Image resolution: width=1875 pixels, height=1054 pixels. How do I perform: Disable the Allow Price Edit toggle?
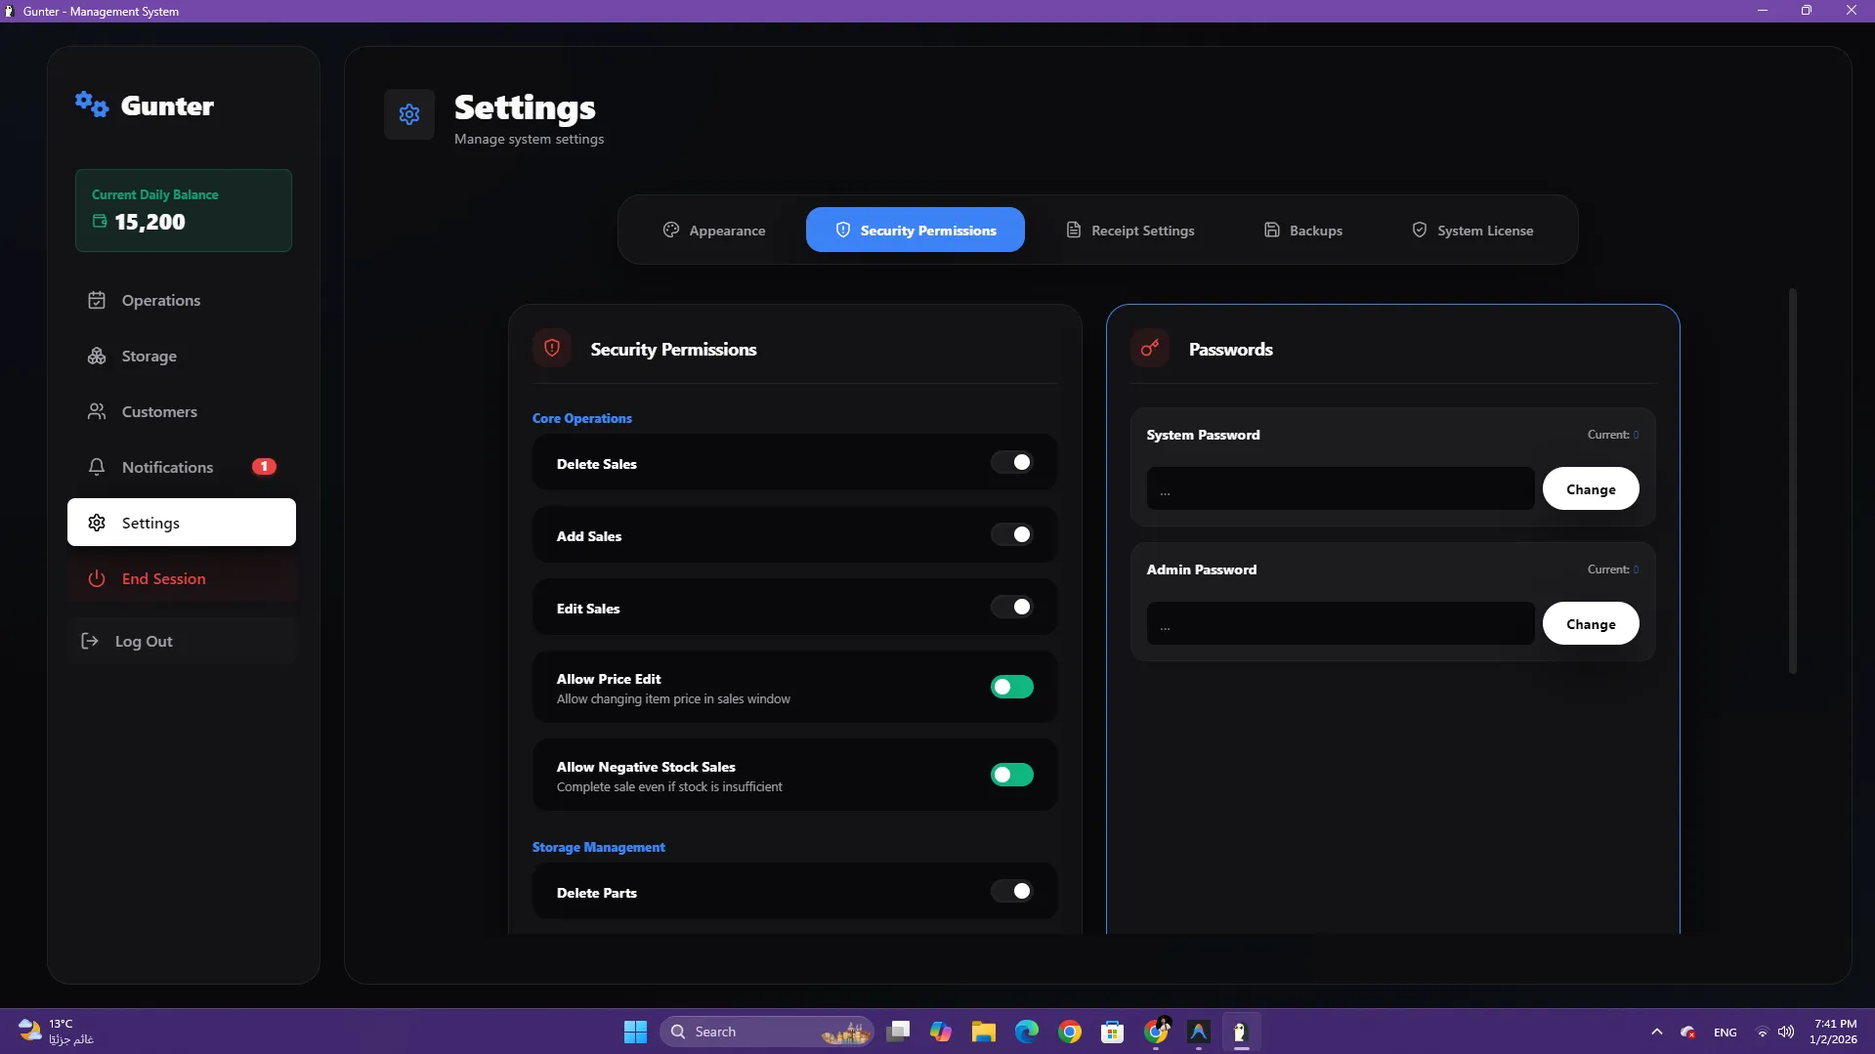[x=1012, y=687]
